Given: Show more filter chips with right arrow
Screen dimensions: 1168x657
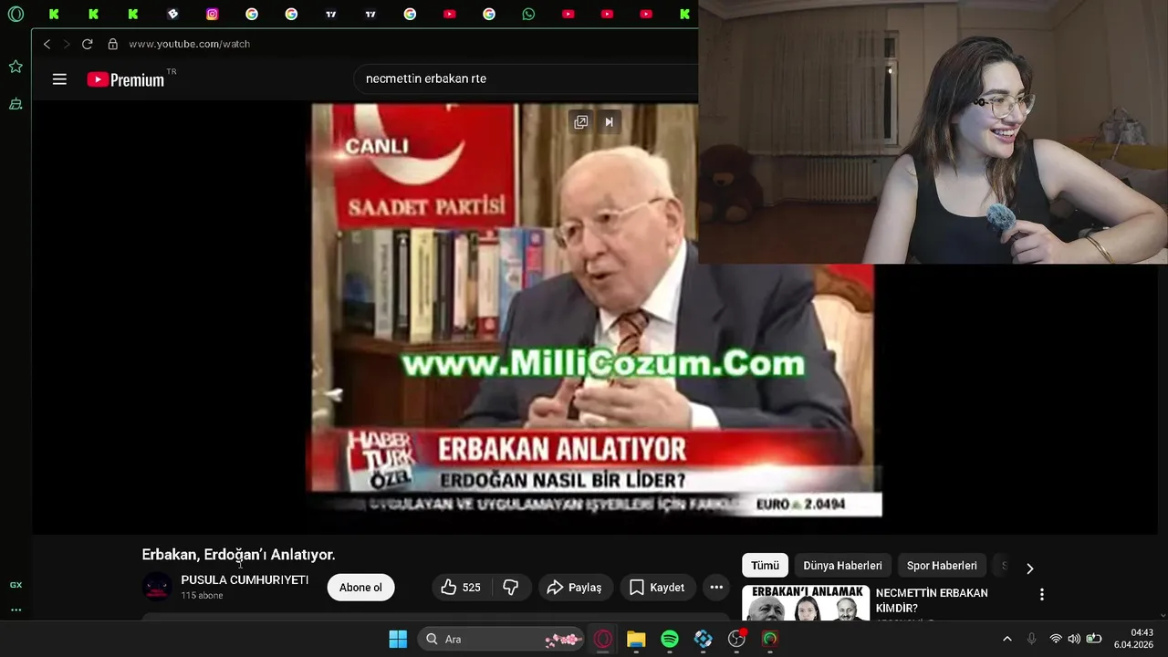Looking at the screenshot, I should click(1029, 568).
